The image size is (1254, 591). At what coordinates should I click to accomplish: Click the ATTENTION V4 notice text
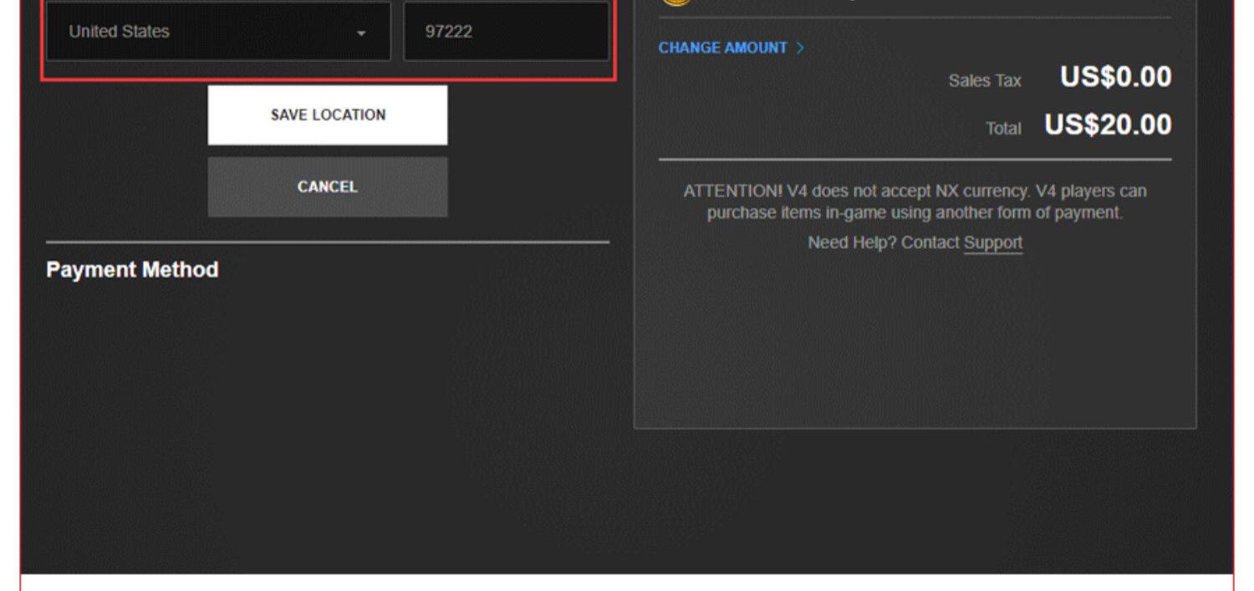click(x=915, y=202)
